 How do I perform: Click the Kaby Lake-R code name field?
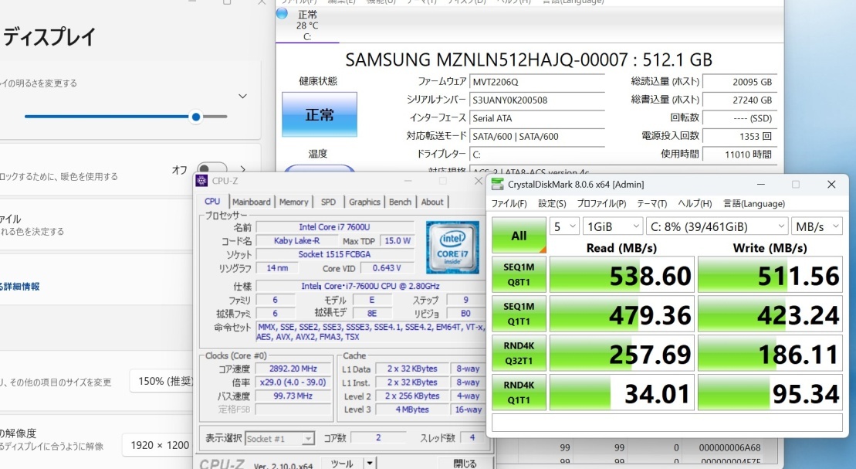296,240
